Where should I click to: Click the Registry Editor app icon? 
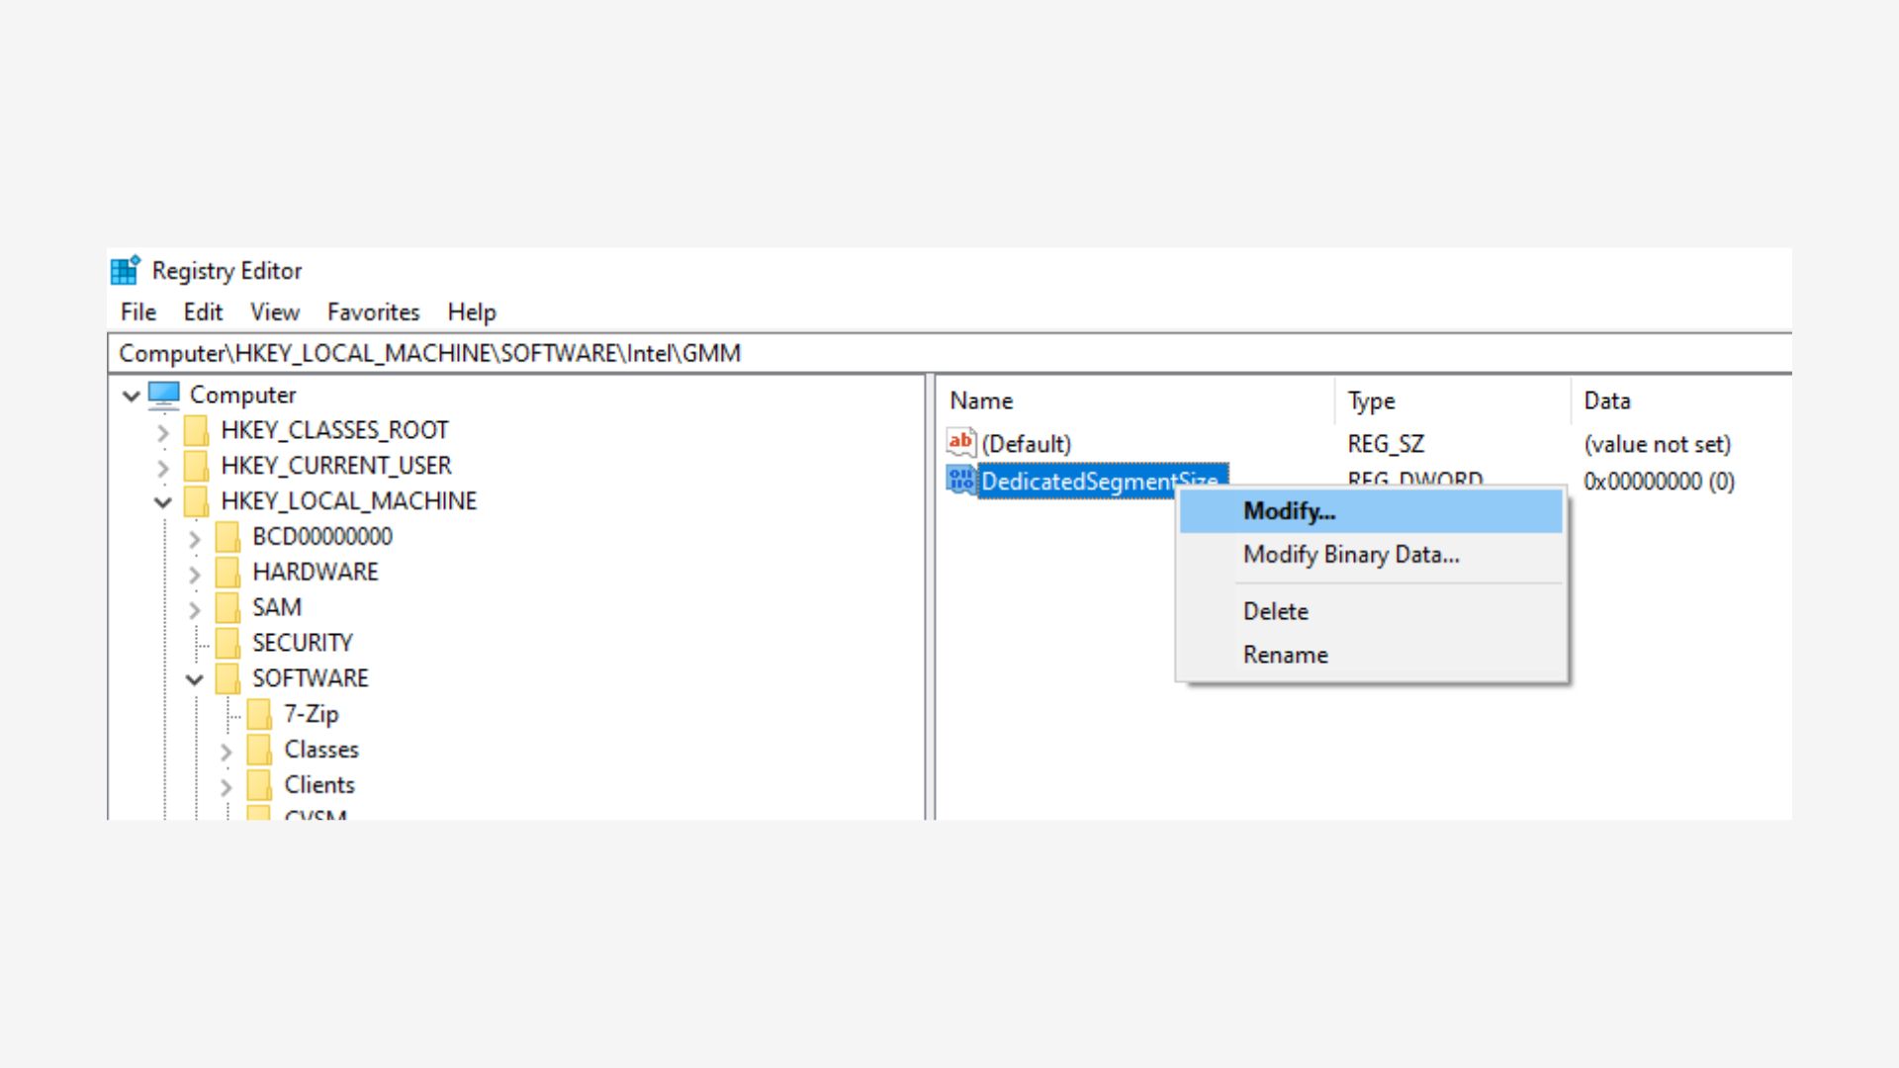coord(126,270)
